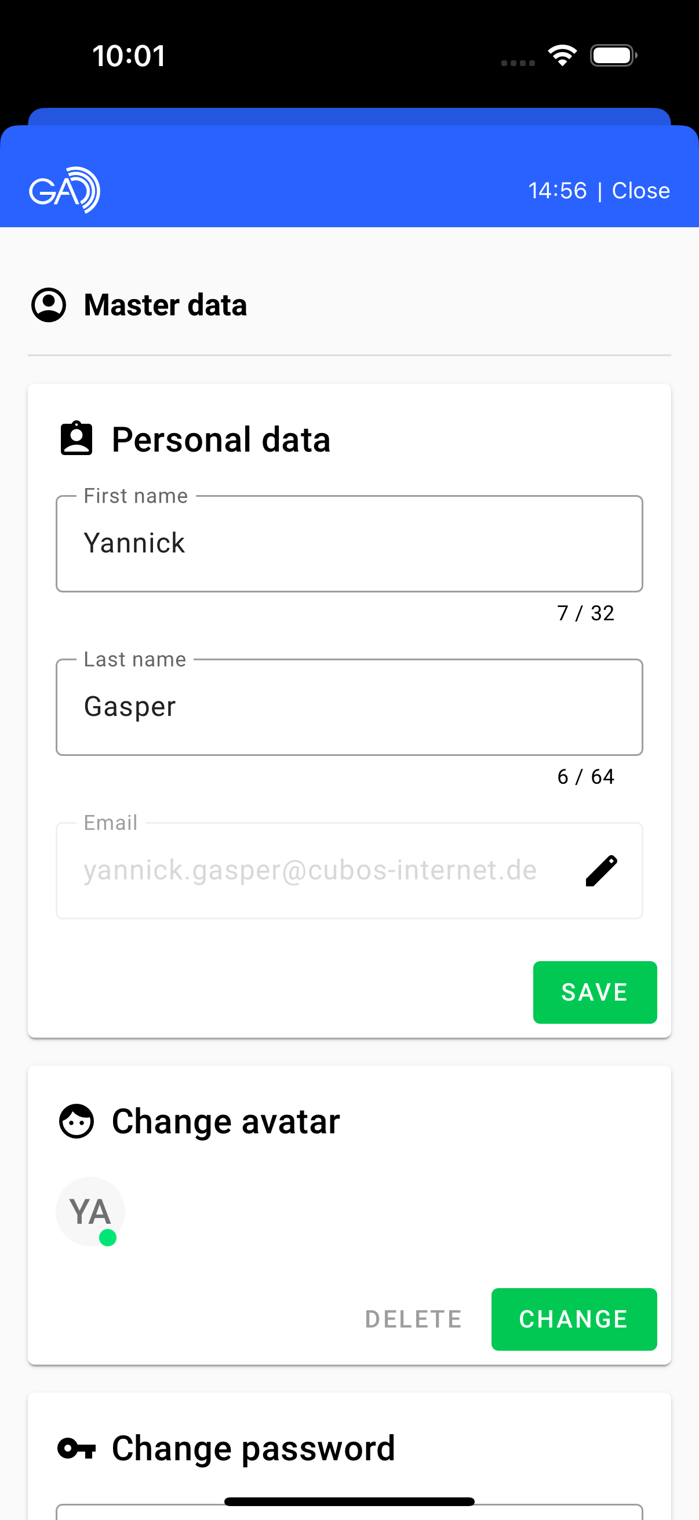The height and width of the screenshot is (1520, 699).
Task: Tap the GA logo in header
Action: tap(64, 190)
